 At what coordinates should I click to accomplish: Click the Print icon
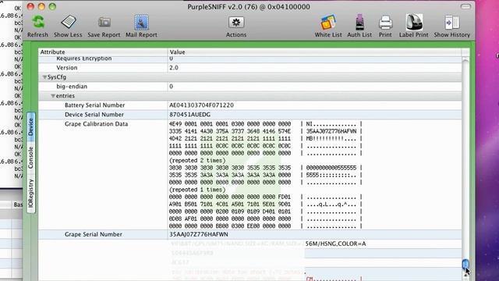point(385,23)
